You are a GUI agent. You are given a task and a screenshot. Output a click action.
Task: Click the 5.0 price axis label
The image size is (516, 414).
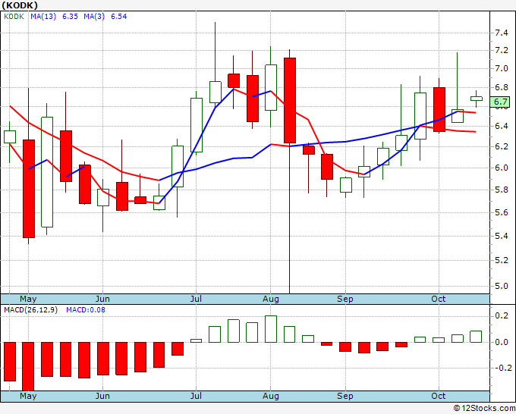(502, 286)
